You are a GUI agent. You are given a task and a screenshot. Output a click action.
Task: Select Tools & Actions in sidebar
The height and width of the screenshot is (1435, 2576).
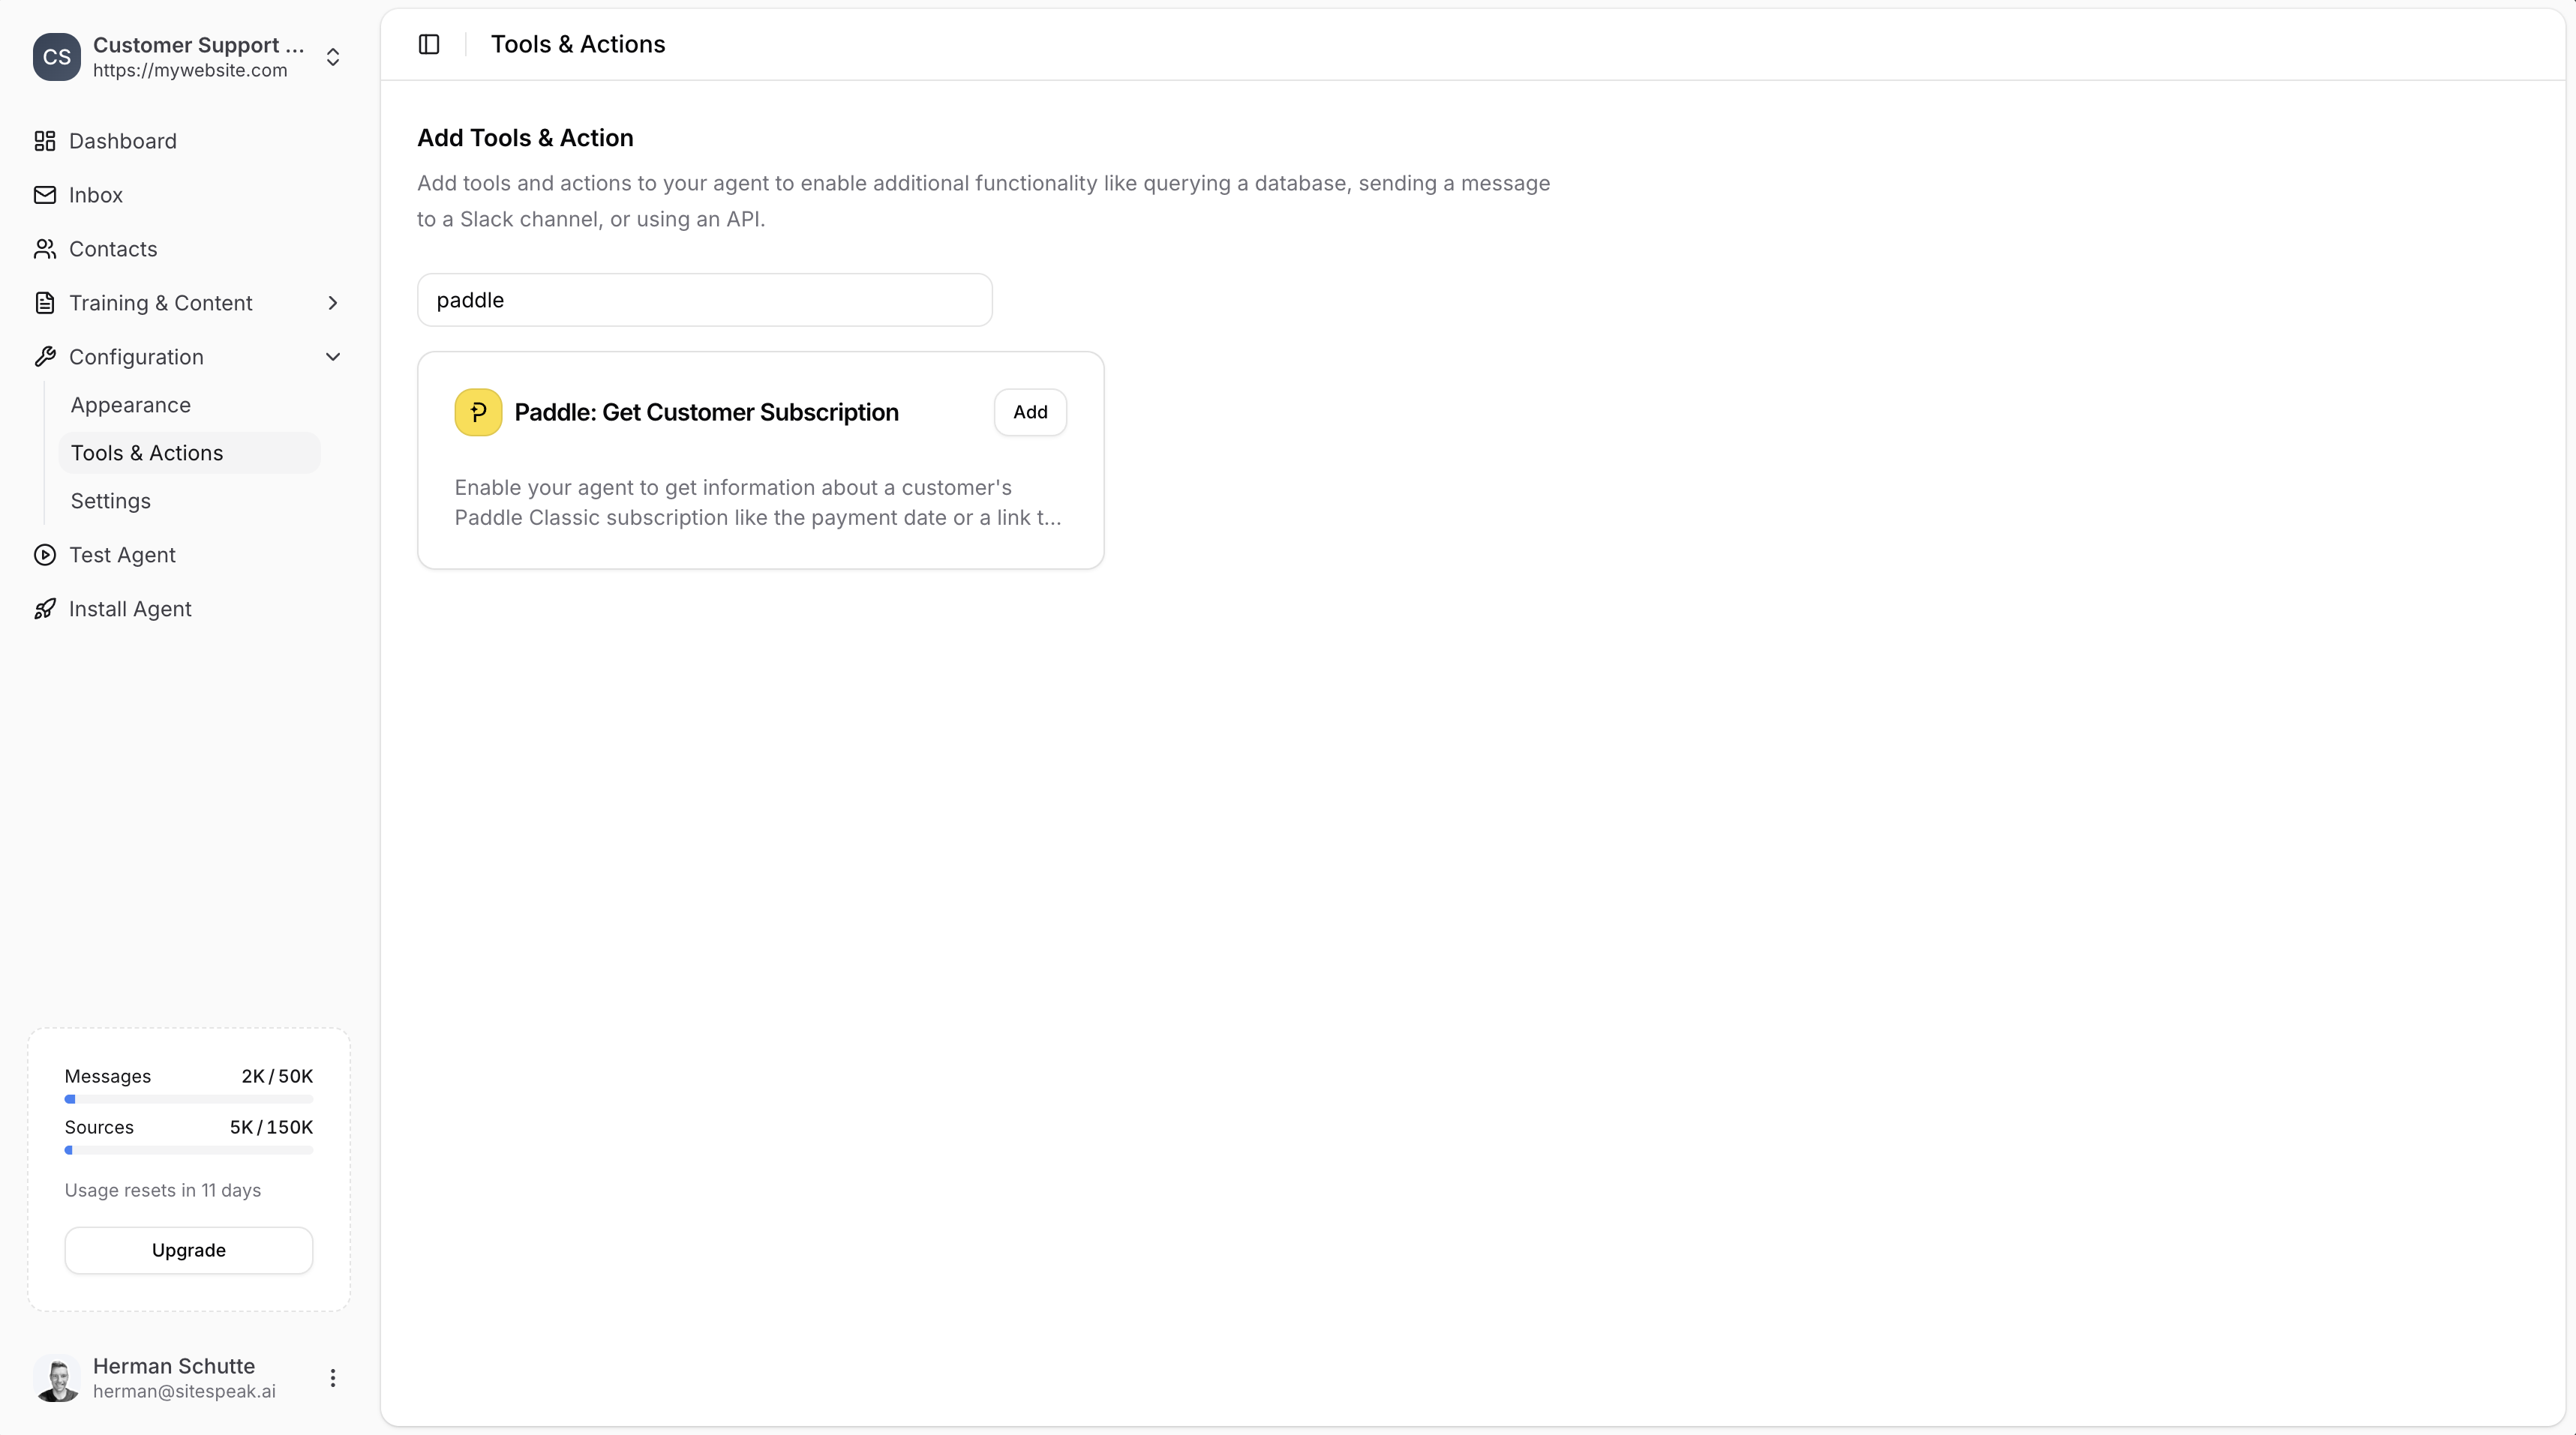tap(147, 453)
